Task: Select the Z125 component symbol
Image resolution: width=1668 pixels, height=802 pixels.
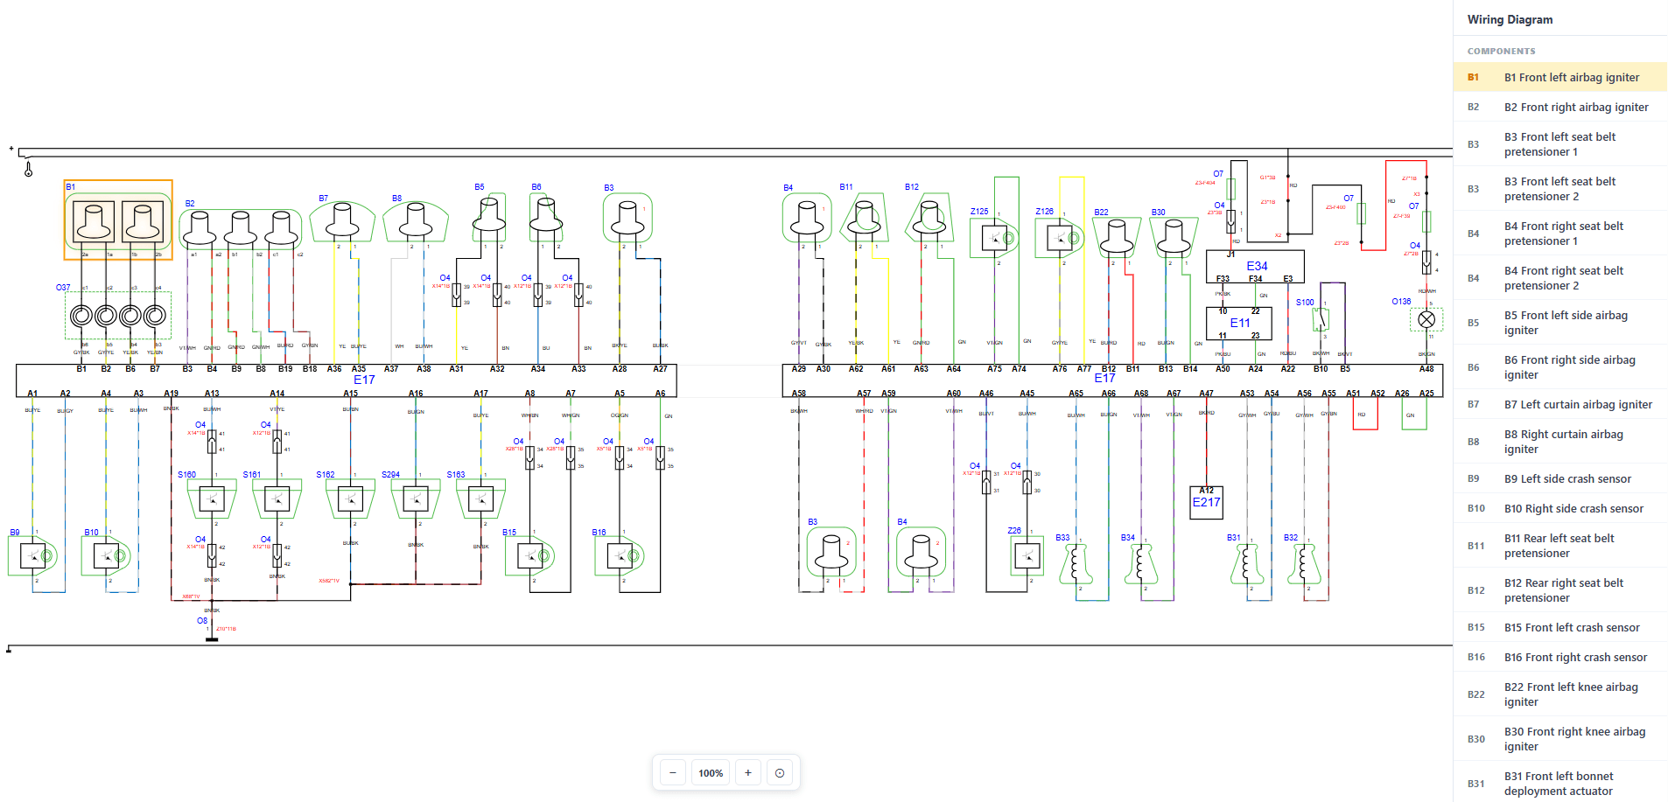Action: tap(994, 237)
